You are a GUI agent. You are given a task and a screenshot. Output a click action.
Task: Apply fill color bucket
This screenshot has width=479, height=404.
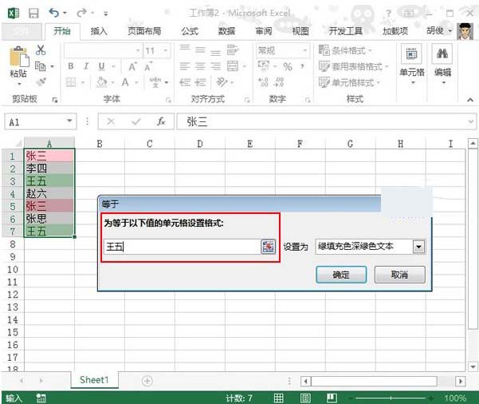pyautogui.click(x=102, y=82)
